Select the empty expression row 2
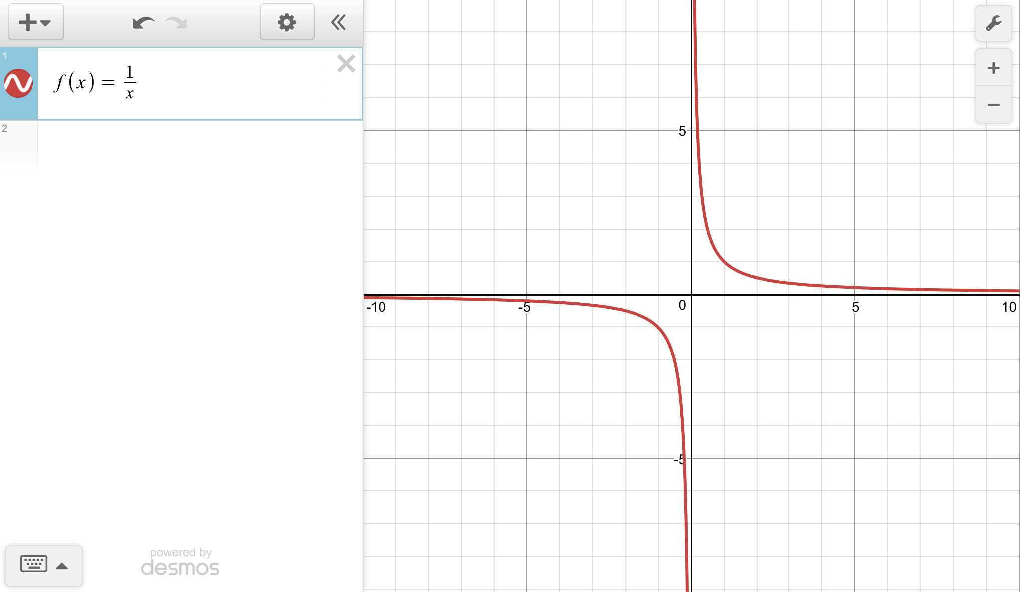This screenshot has width=1020, height=592. click(x=199, y=144)
